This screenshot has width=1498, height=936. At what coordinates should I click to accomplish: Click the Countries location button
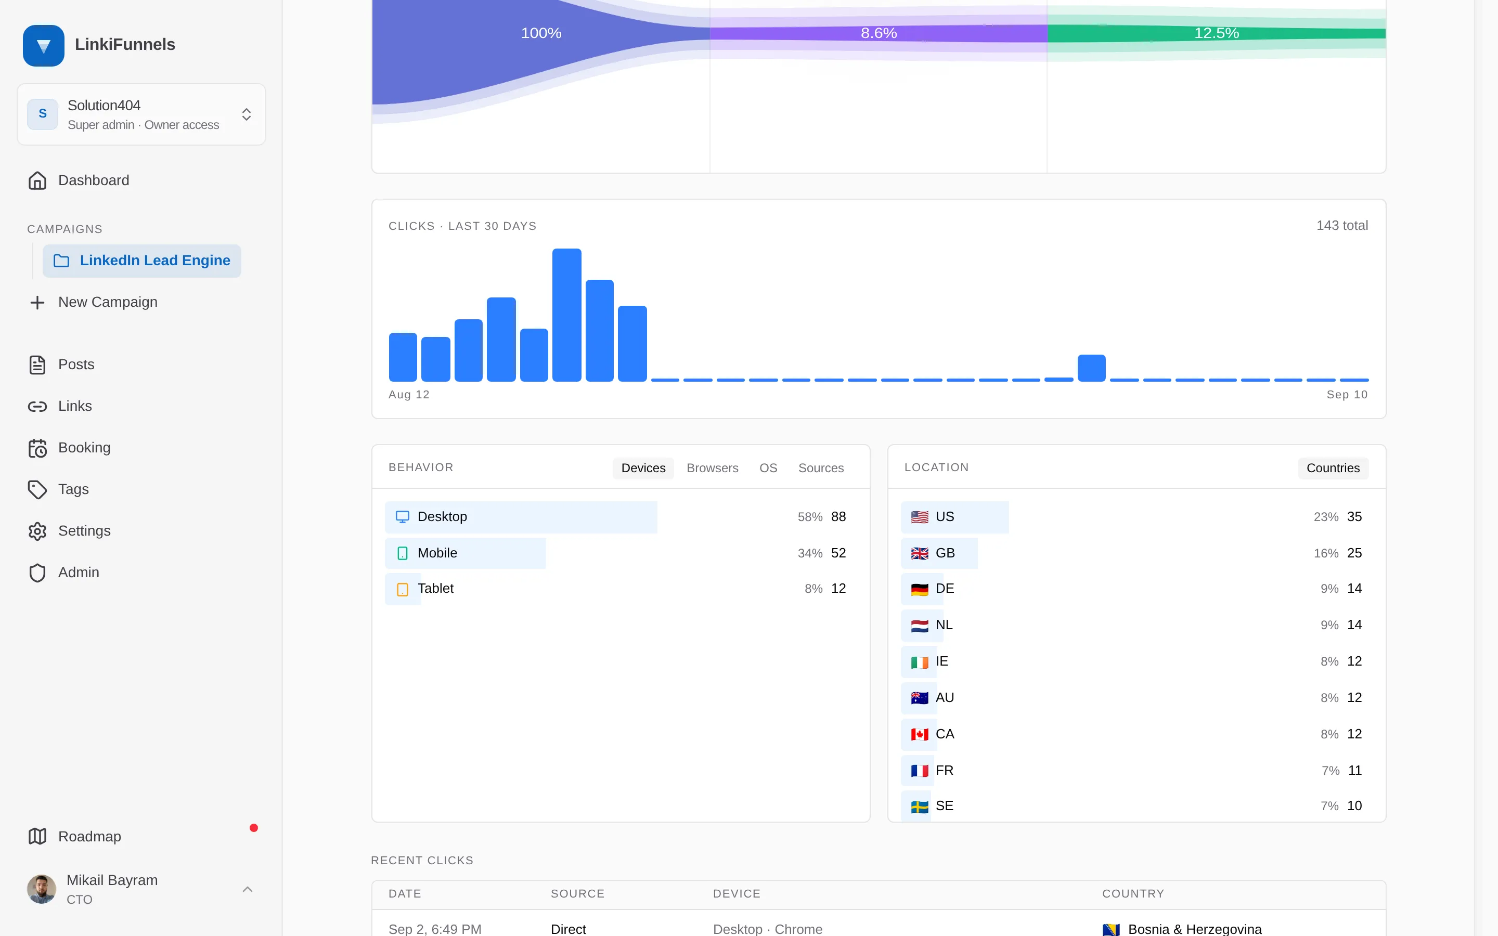coord(1333,468)
